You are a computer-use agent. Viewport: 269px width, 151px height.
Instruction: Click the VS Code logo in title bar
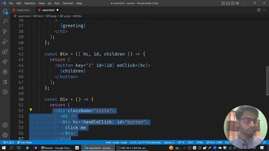[x=4, y=3]
